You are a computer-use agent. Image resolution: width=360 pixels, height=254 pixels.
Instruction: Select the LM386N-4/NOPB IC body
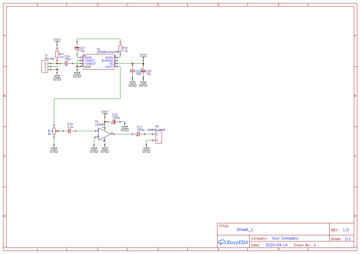(99, 62)
